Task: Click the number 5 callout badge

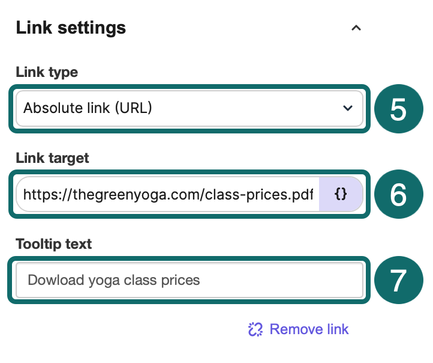Action: pyautogui.click(x=398, y=109)
